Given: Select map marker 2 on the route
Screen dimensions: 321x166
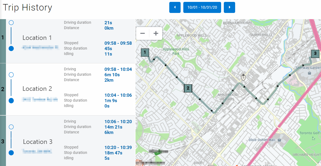Looking at the screenshot, I should [x=188, y=88].
